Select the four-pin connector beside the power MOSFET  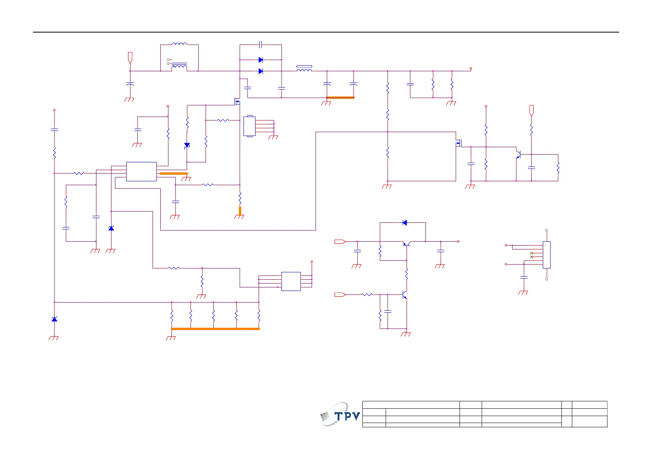click(249, 126)
